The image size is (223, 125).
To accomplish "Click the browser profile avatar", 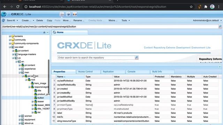I will click(212, 7).
